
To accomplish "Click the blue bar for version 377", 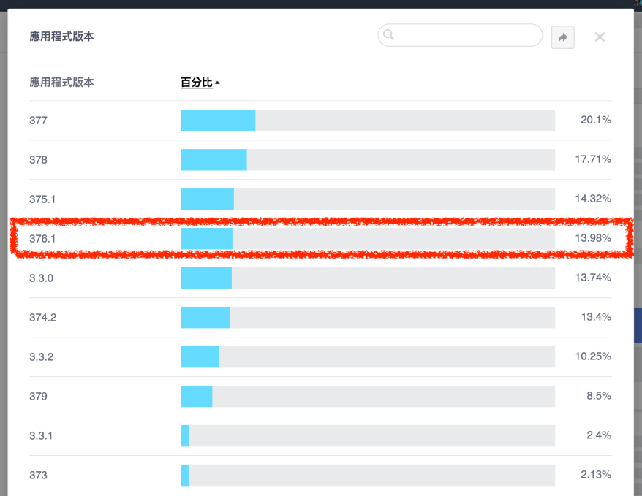I will click(x=218, y=121).
